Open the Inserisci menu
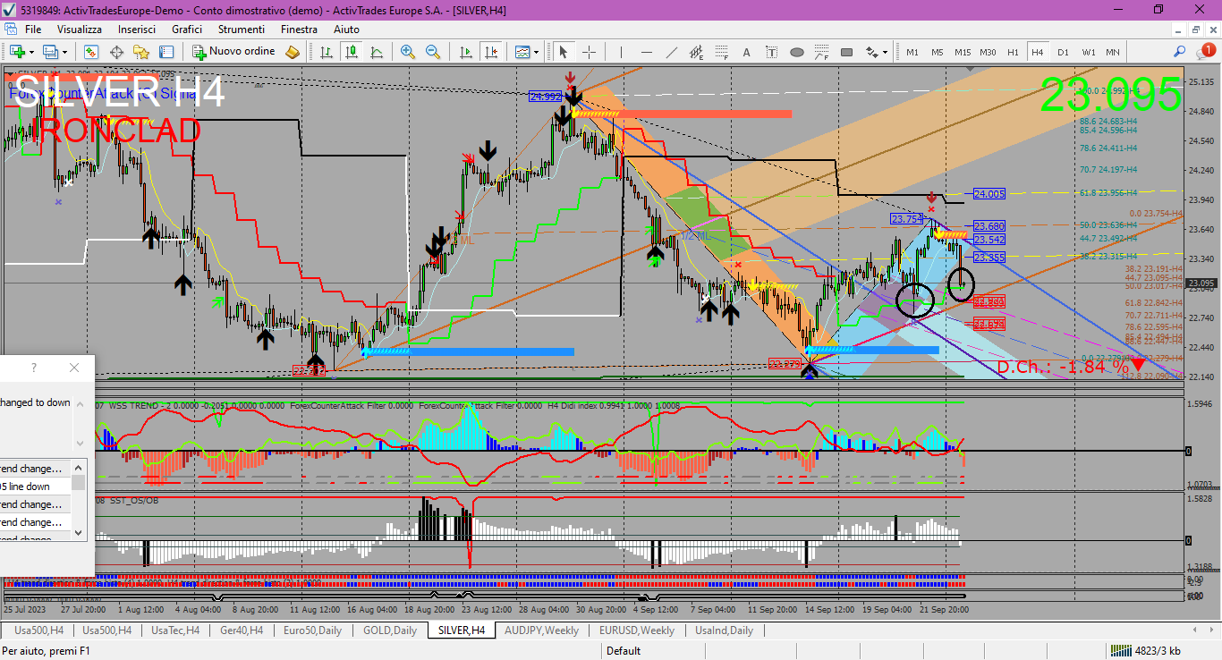This screenshot has height=660, width=1222. pos(137,30)
